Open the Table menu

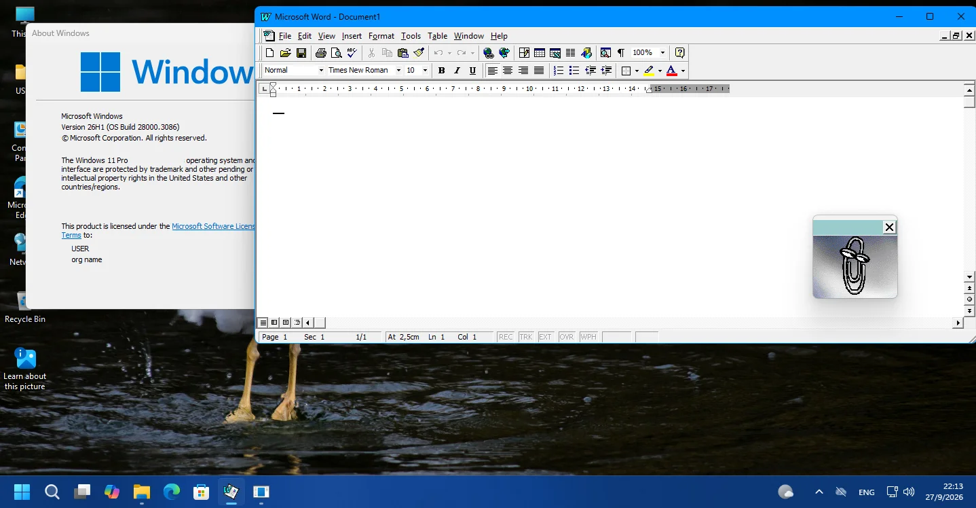pyautogui.click(x=437, y=36)
